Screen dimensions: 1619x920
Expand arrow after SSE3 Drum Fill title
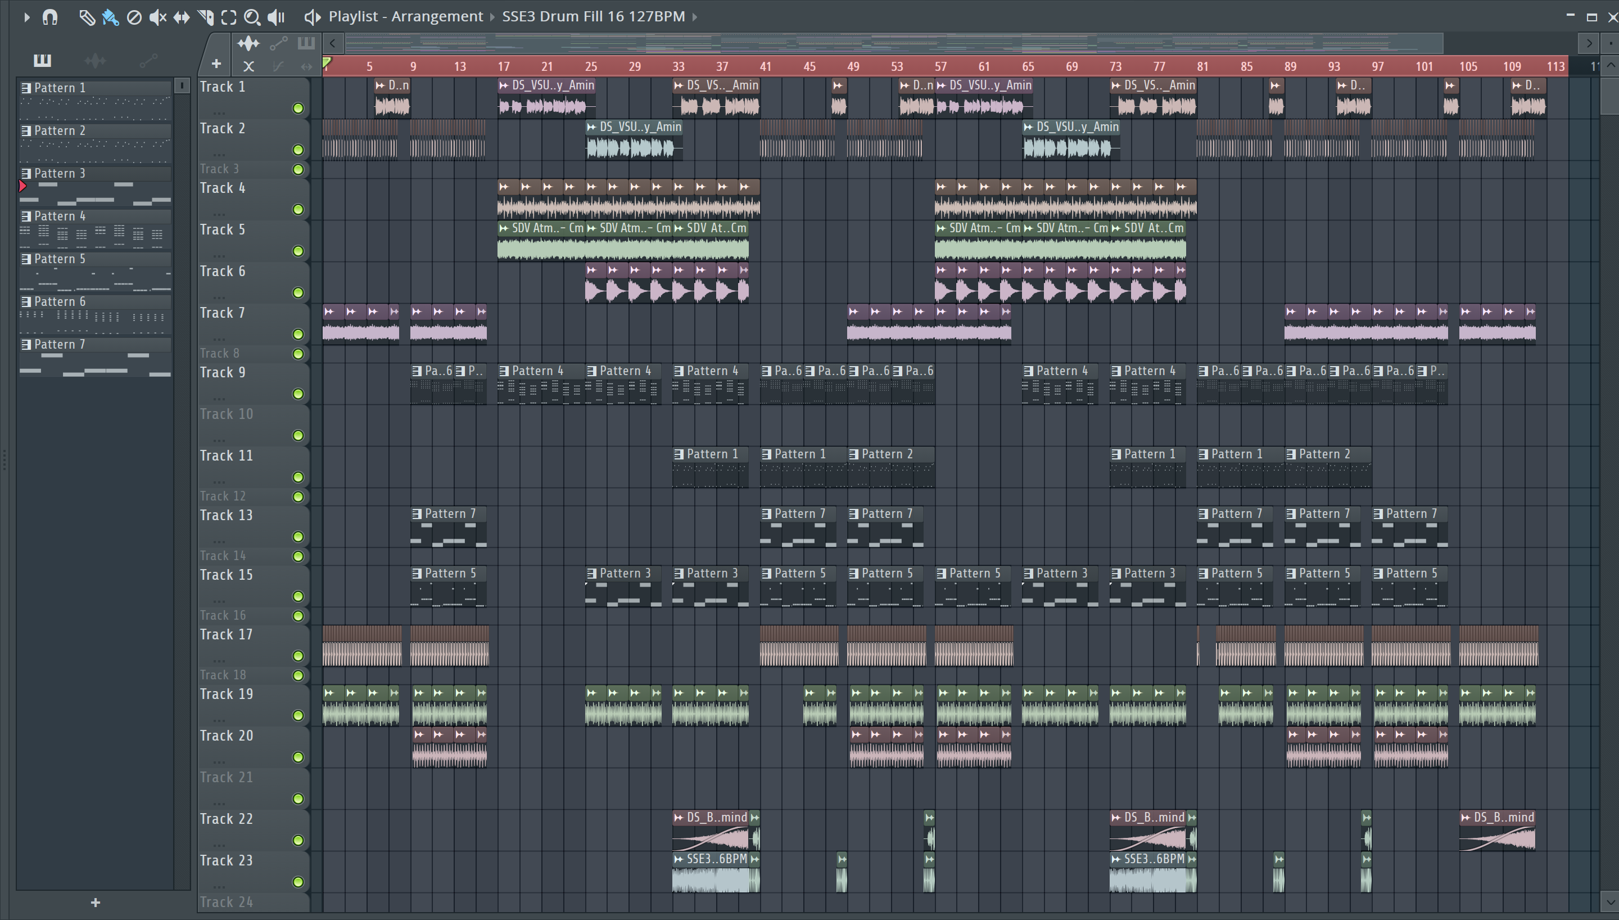point(695,17)
